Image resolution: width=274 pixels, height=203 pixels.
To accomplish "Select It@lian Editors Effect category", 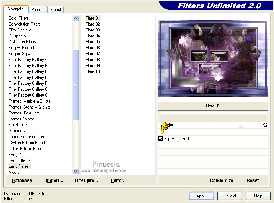I will tap(27, 143).
